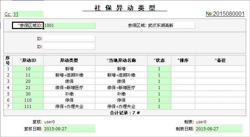Click the 参保区域 field 武汉东湖高新

(171, 26)
